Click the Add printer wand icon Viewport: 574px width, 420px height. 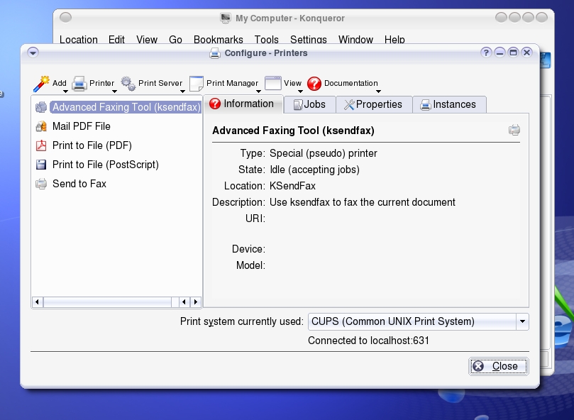[41, 84]
